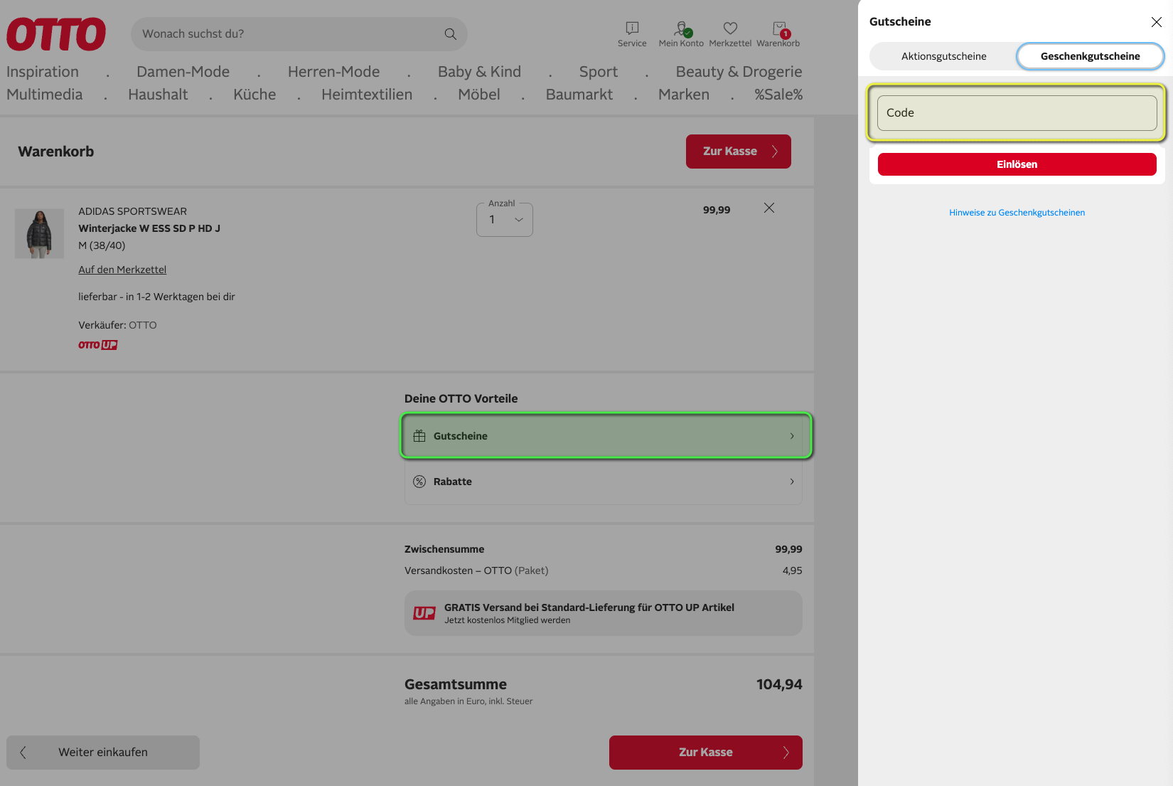Open Hinweise zu Geschenkgutscheinen link

pyautogui.click(x=1017, y=213)
